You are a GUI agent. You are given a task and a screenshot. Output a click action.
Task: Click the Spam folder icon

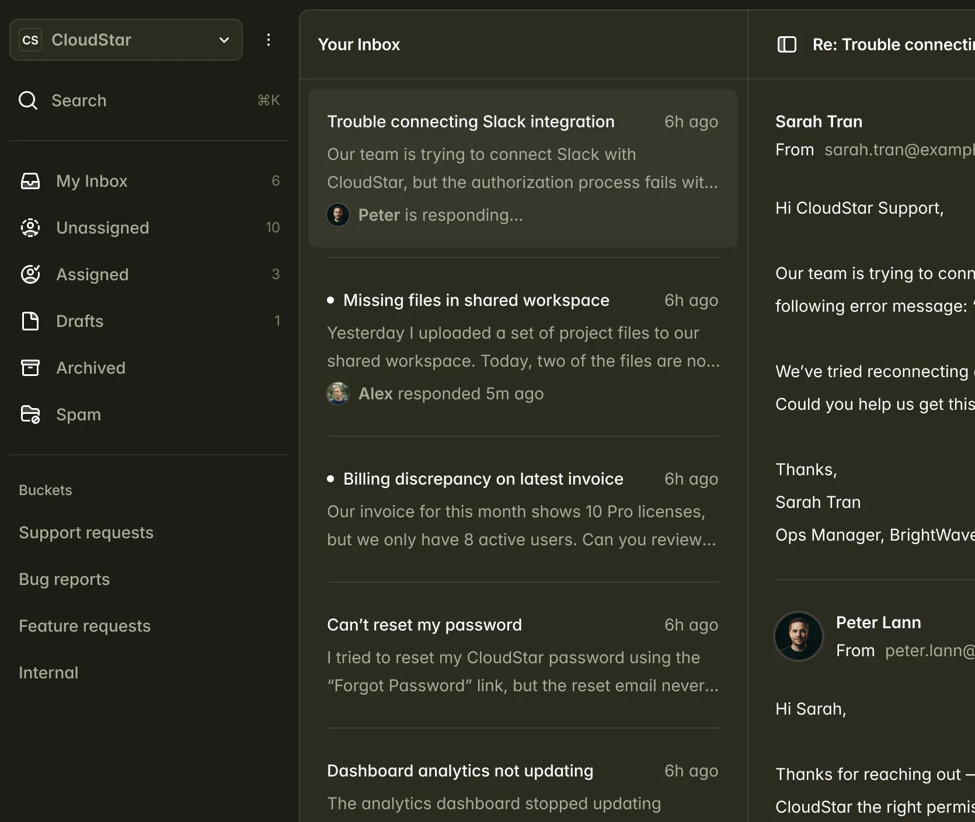click(x=30, y=414)
